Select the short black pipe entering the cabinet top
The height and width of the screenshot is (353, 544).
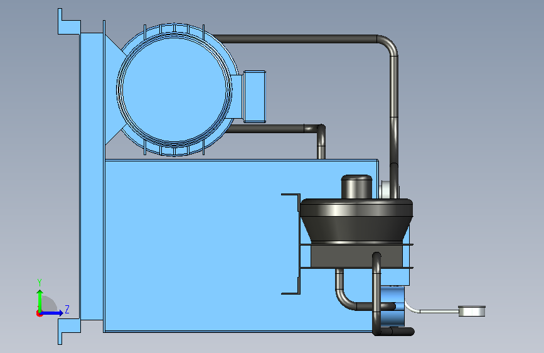point(321,143)
